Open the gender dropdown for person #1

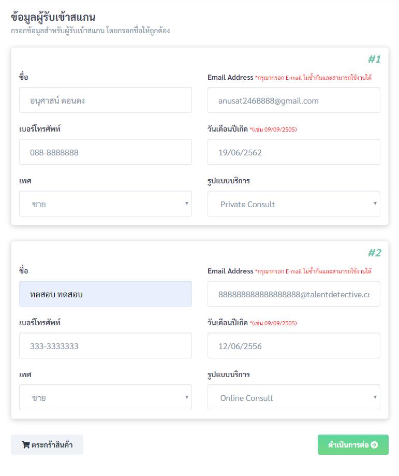[105, 204]
